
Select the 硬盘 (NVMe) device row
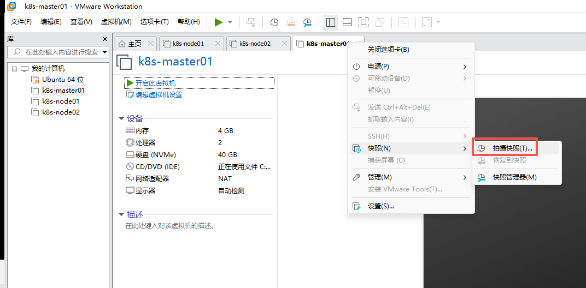[x=198, y=154]
